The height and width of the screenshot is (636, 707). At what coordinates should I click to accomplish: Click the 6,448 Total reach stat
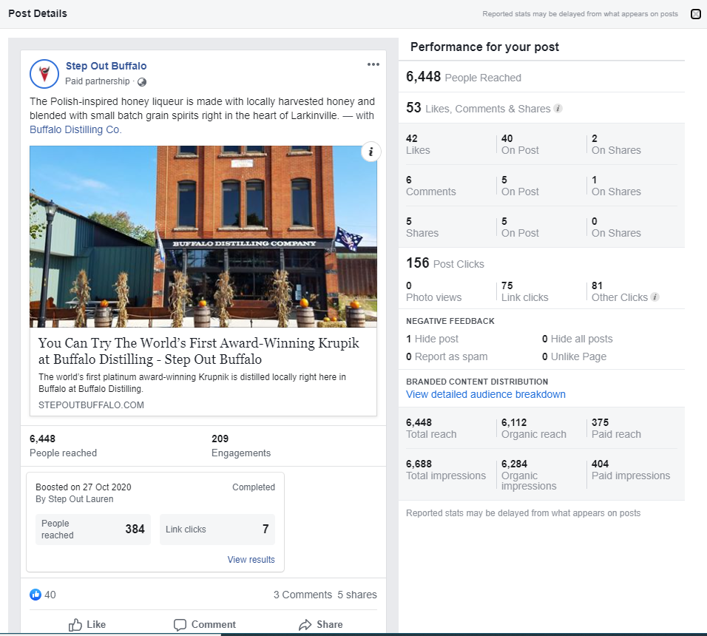[431, 428]
